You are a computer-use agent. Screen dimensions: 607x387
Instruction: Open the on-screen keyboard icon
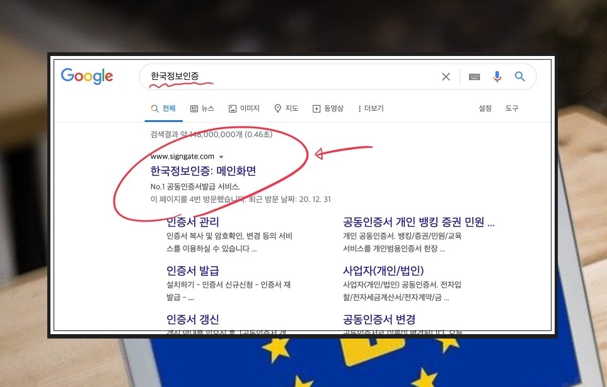click(x=474, y=77)
